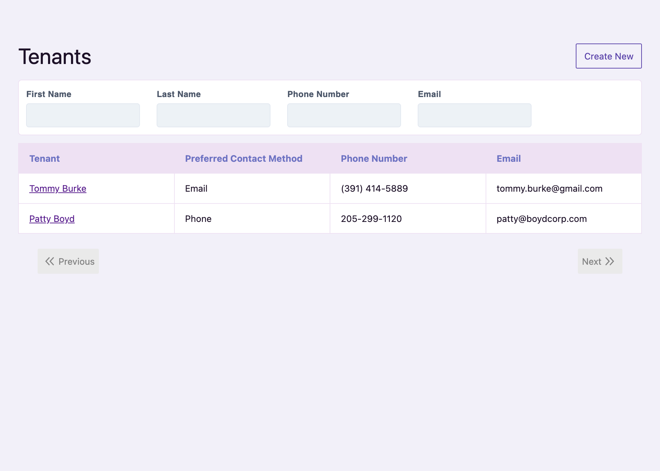This screenshot has width=660, height=471.
Task: Sort by the Tenant column header
Action: tap(44, 158)
